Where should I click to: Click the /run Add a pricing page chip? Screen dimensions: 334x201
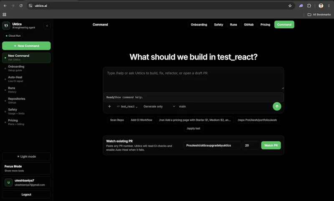click(195, 120)
